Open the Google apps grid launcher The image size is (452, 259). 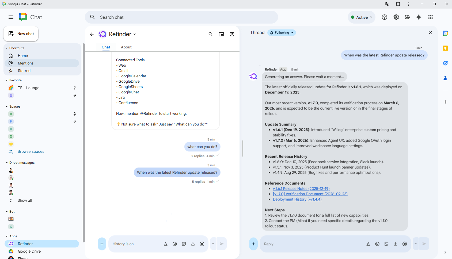tap(431, 17)
